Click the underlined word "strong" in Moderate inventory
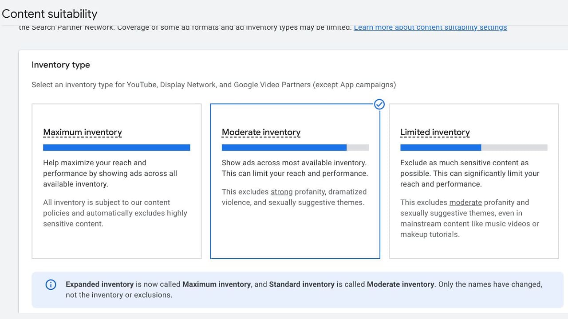 (x=282, y=192)
